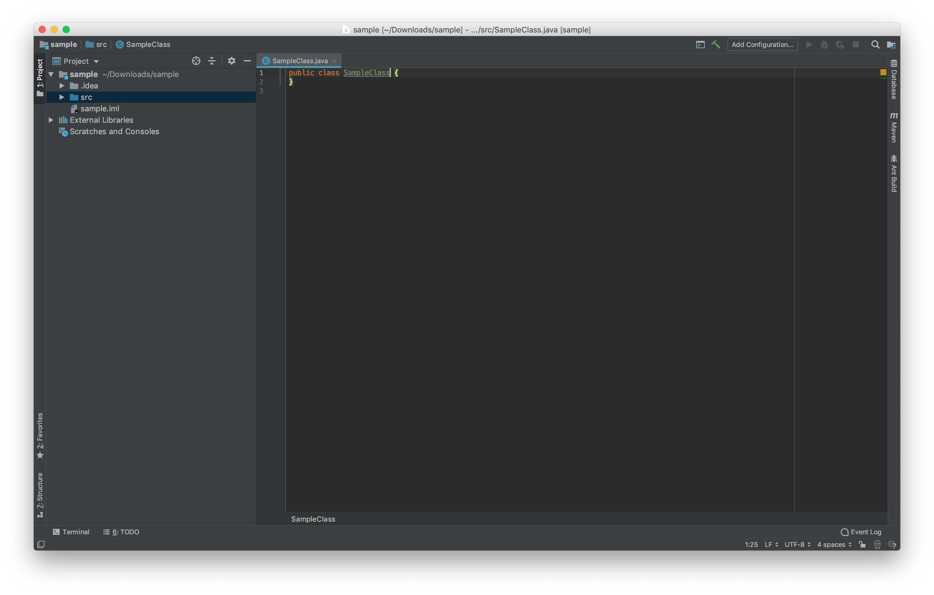Click the run target selector icon left of hammer
Screen dimensions: 934x595
tap(700, 45)
